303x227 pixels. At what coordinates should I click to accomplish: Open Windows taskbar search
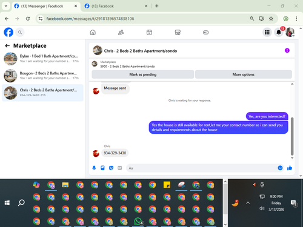(21, 203)
